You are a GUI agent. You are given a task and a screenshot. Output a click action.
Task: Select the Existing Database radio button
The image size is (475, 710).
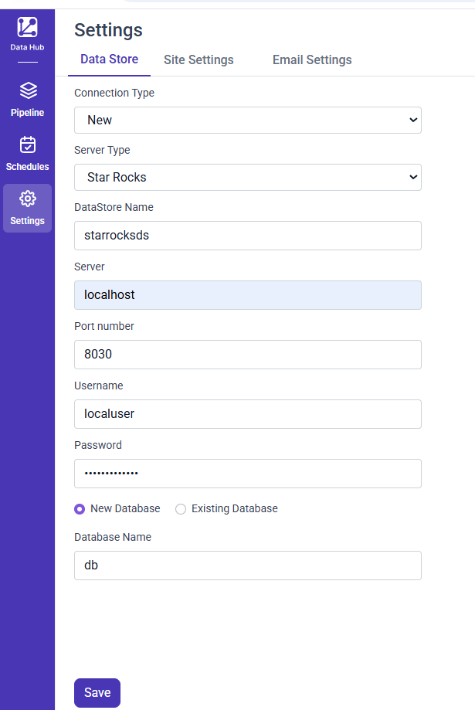181,509
